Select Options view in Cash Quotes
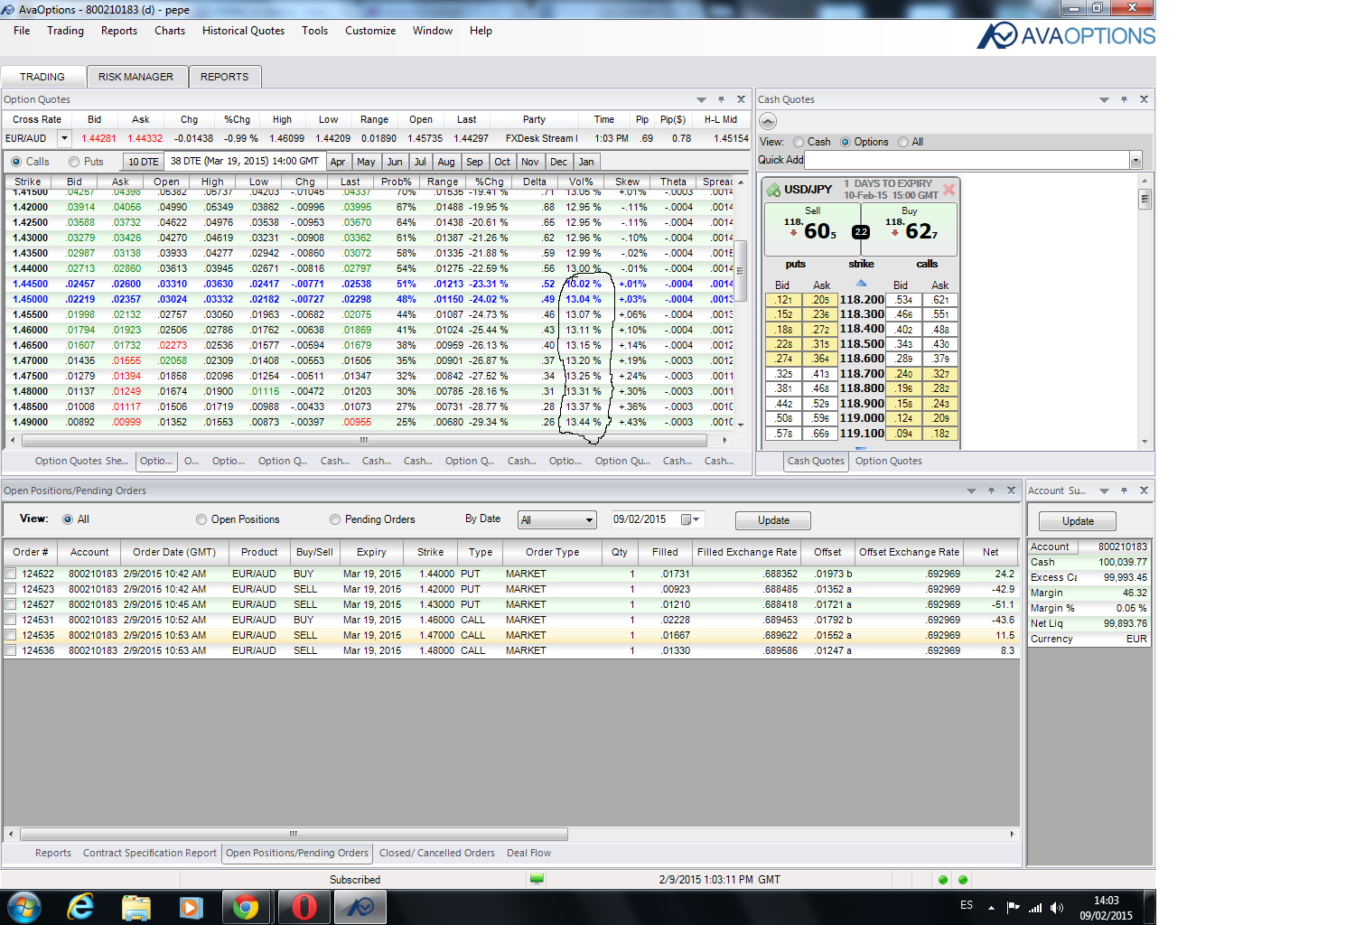The width and height of the screenshot is (1355, 925). click(x=846, y=142)
